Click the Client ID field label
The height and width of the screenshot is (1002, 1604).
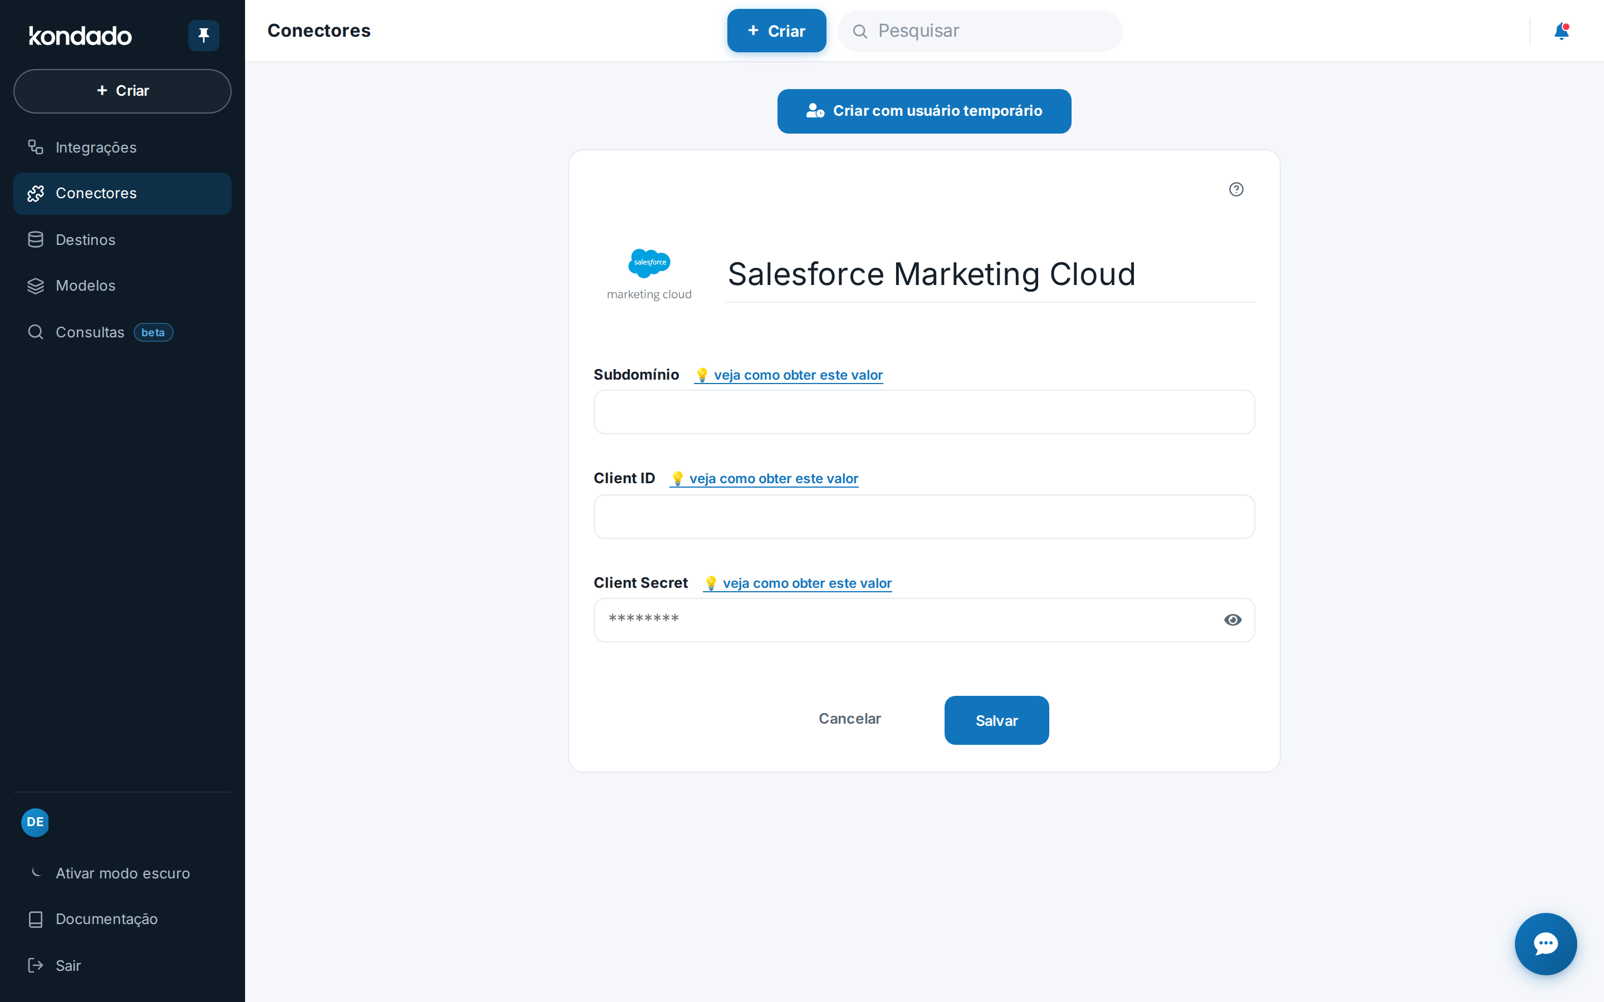(x=624, y=479)
